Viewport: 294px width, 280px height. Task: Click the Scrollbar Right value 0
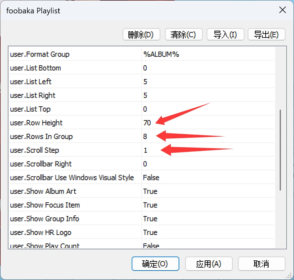(x=145, y=164)
